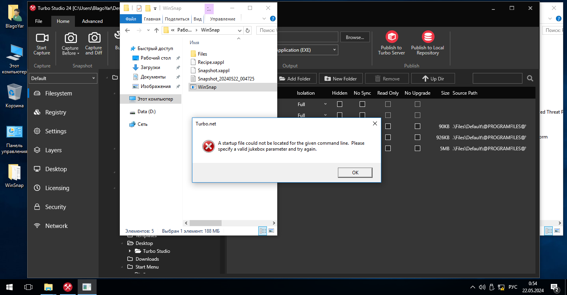Toggle No Sync checkbox in the topmost Full row
567x295 pixels.
coord(362,105)
